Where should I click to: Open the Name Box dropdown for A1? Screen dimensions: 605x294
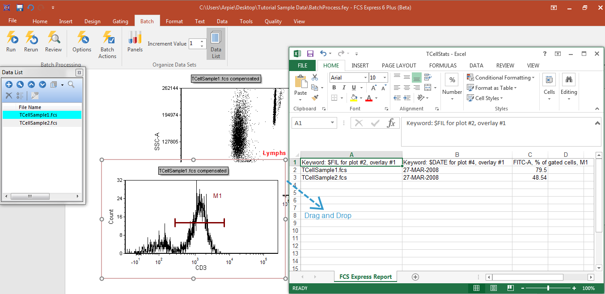tap(333, 123)
